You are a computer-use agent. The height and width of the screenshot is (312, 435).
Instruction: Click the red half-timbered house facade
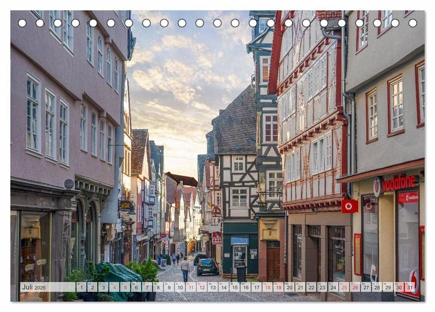pyautogui.click(x=310, y=119)
